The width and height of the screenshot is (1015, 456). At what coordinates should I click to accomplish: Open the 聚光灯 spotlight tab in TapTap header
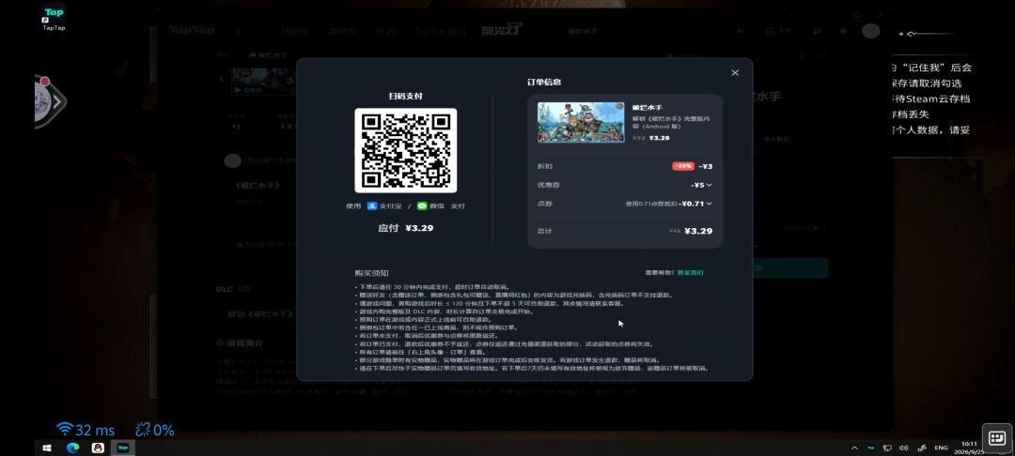502,30
